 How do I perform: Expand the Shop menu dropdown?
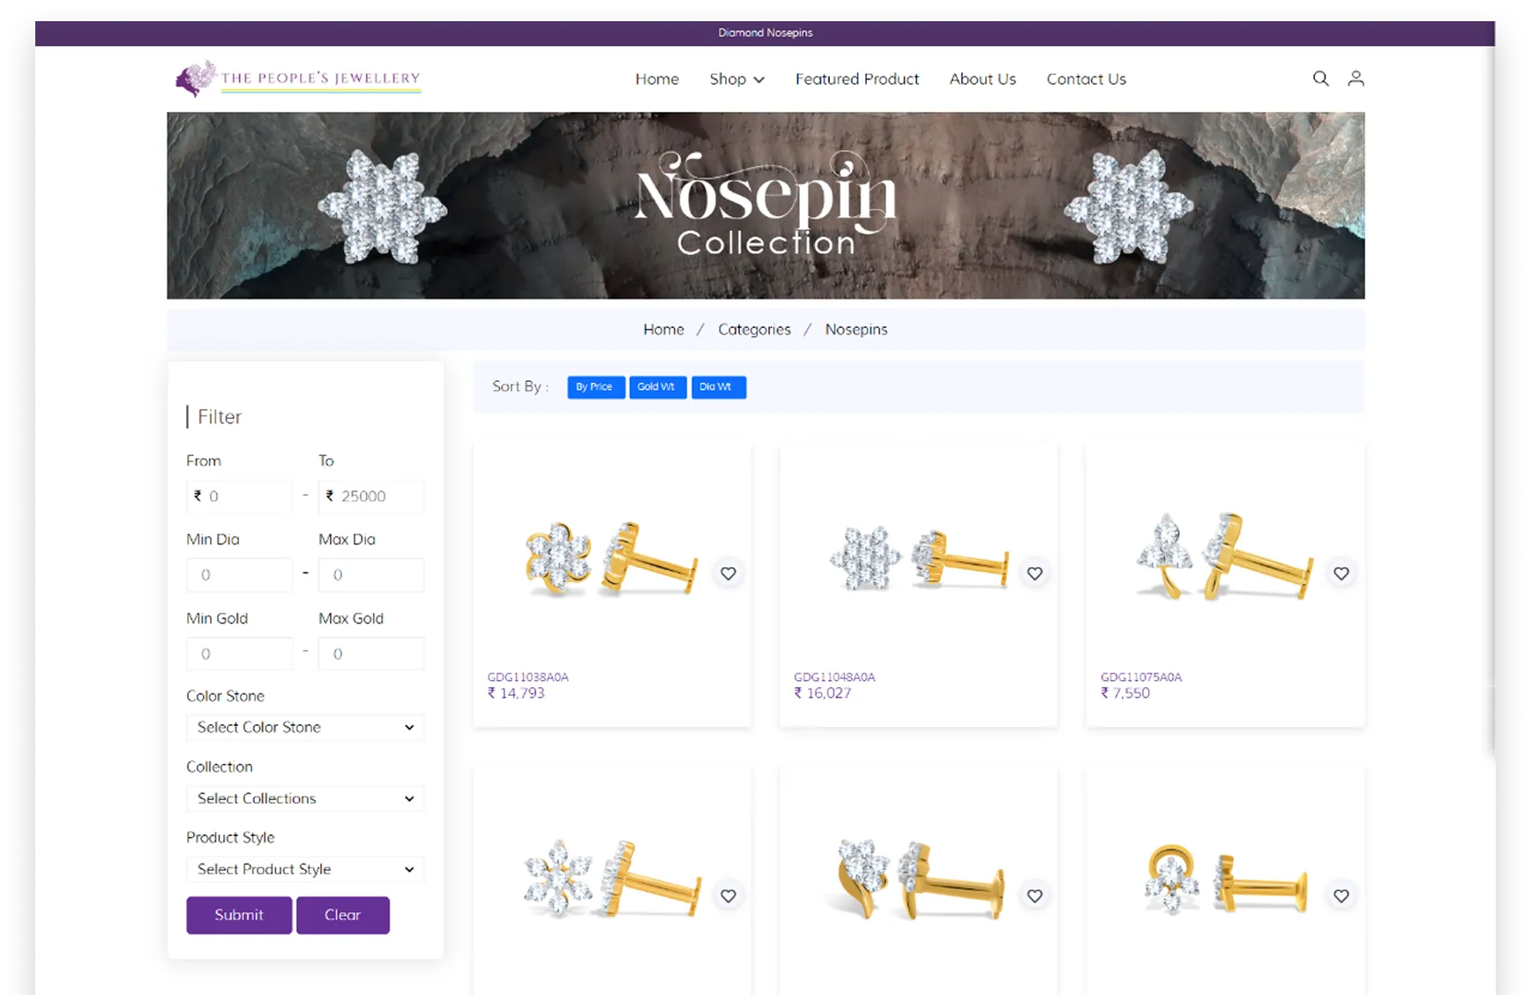click(736, 79)
